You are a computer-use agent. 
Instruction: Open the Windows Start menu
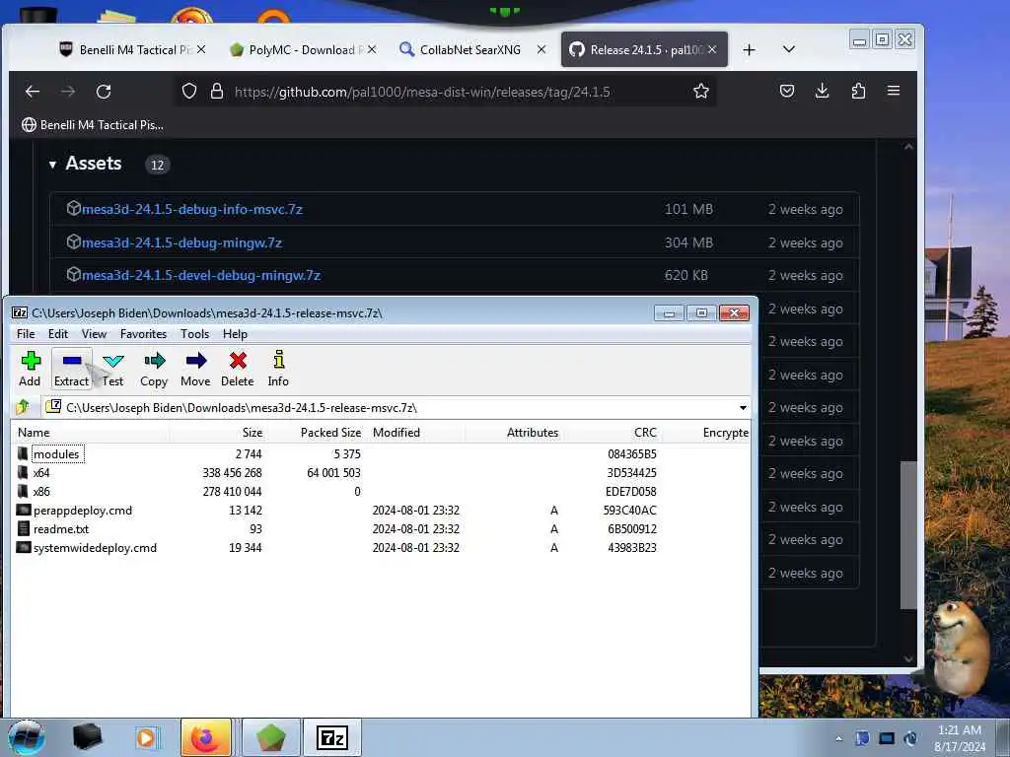27,737
